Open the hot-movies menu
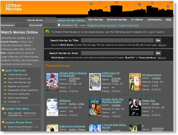Viewport: 178px width, 135px height. point(96,19)
